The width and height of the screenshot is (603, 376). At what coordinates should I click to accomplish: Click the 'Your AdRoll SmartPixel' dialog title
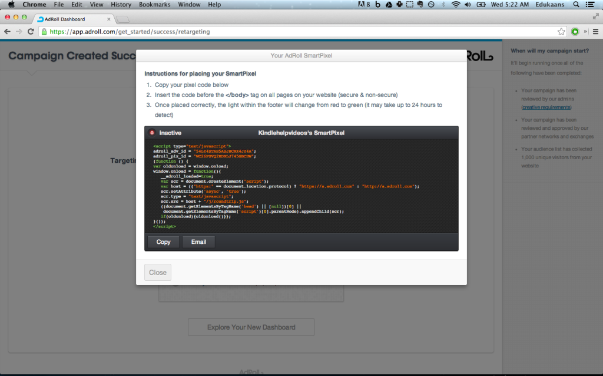click(x=301, y=56)
